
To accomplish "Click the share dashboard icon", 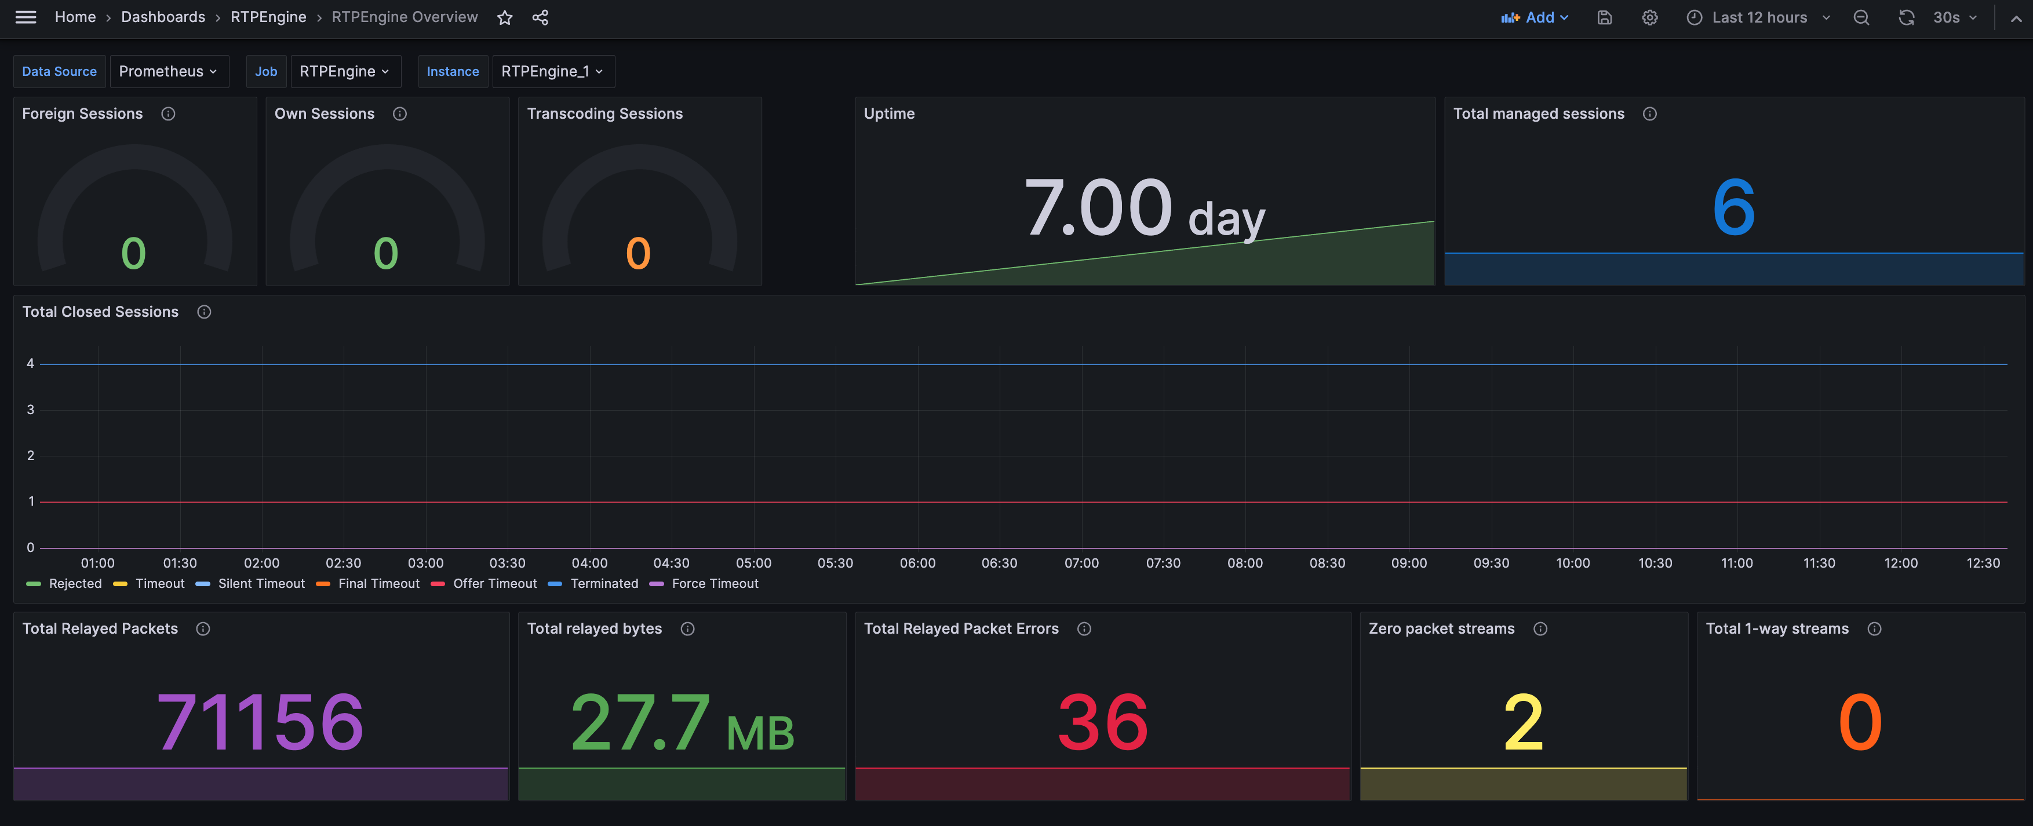I will 541,17.
